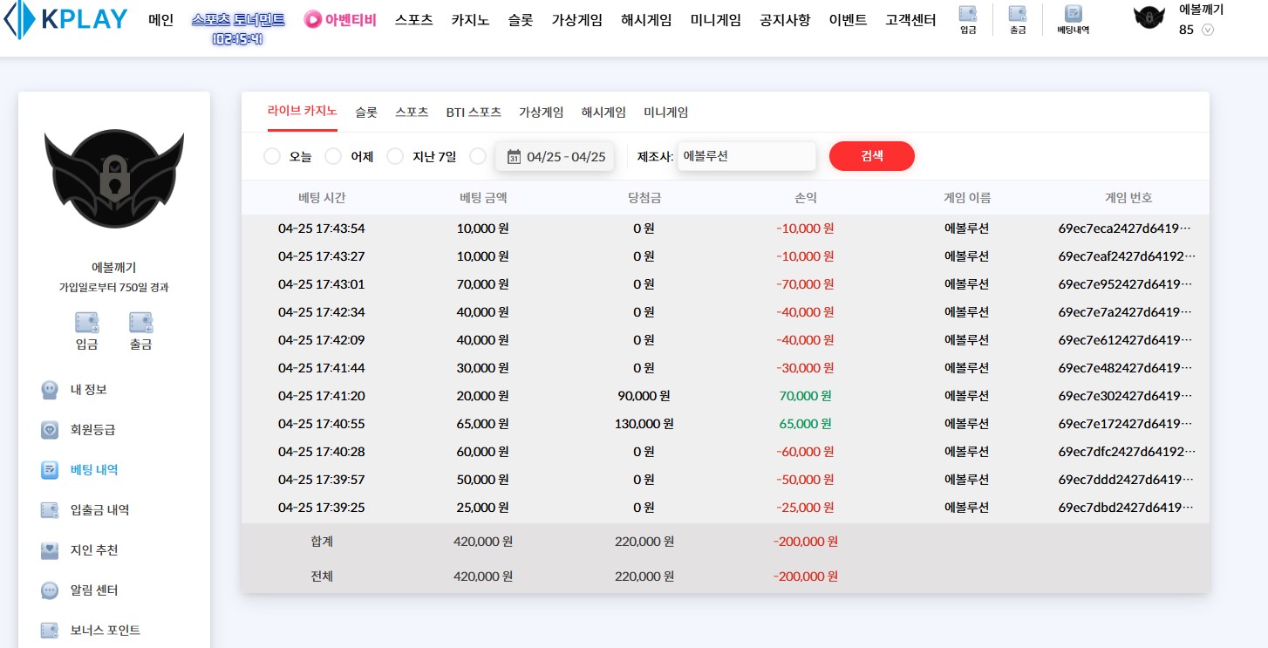The image size is (1268, 648).
Task: Select the 오늘 radio button
Action: pyautogui.click(x=272, y=156)
